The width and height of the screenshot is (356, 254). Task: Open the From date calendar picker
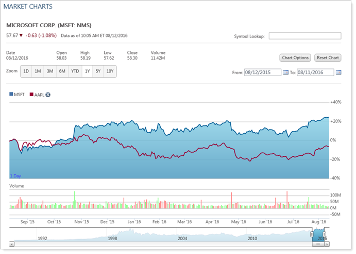[x=285, y=72]
